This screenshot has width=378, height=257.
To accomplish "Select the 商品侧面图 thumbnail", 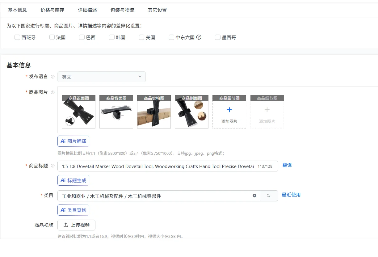I will click(192, 112).
